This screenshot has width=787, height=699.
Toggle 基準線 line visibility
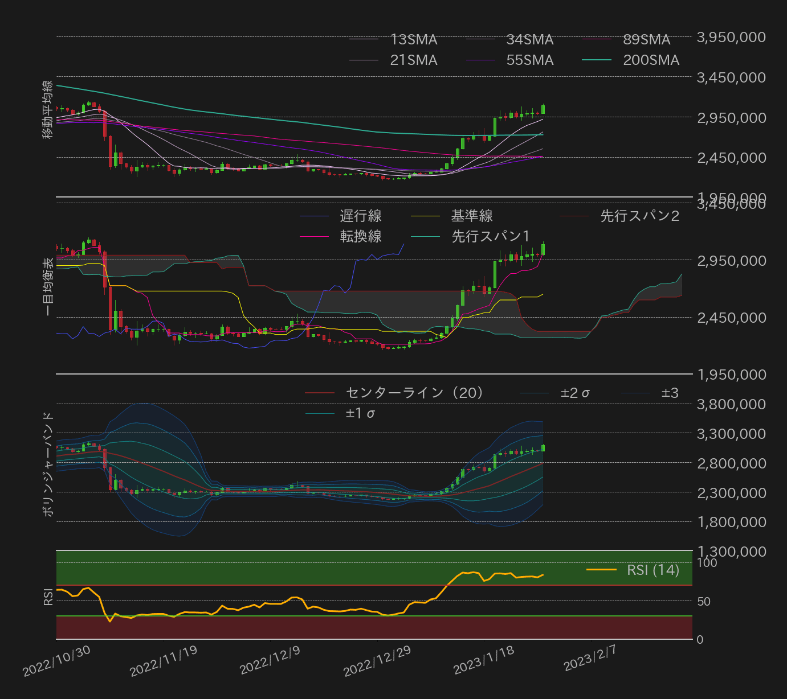pyautogui.click(x=426, y=216)
